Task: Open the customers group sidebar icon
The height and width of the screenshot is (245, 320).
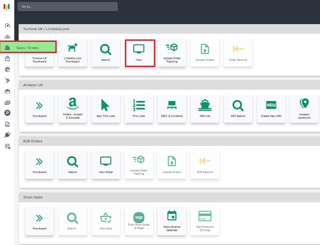Action: pyautogui.click(x=7, y=37)
